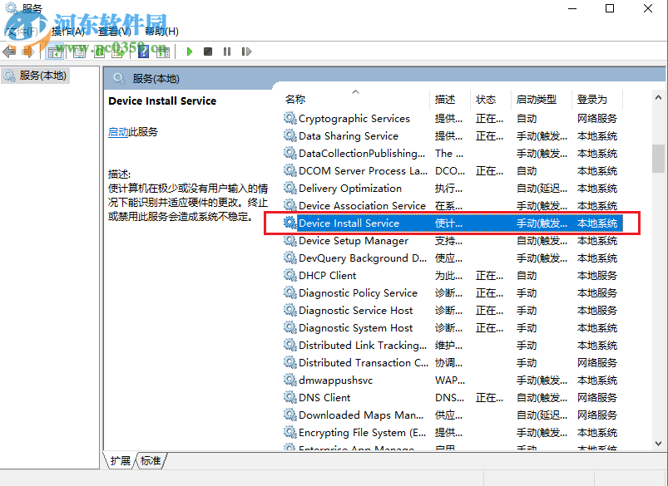Start the service using the green play icon

[x=190, y=52]
